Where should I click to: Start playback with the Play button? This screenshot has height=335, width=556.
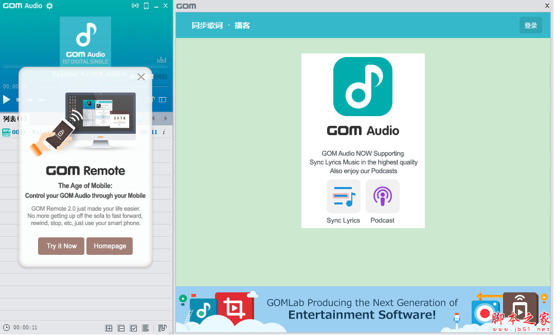[6, 100]
